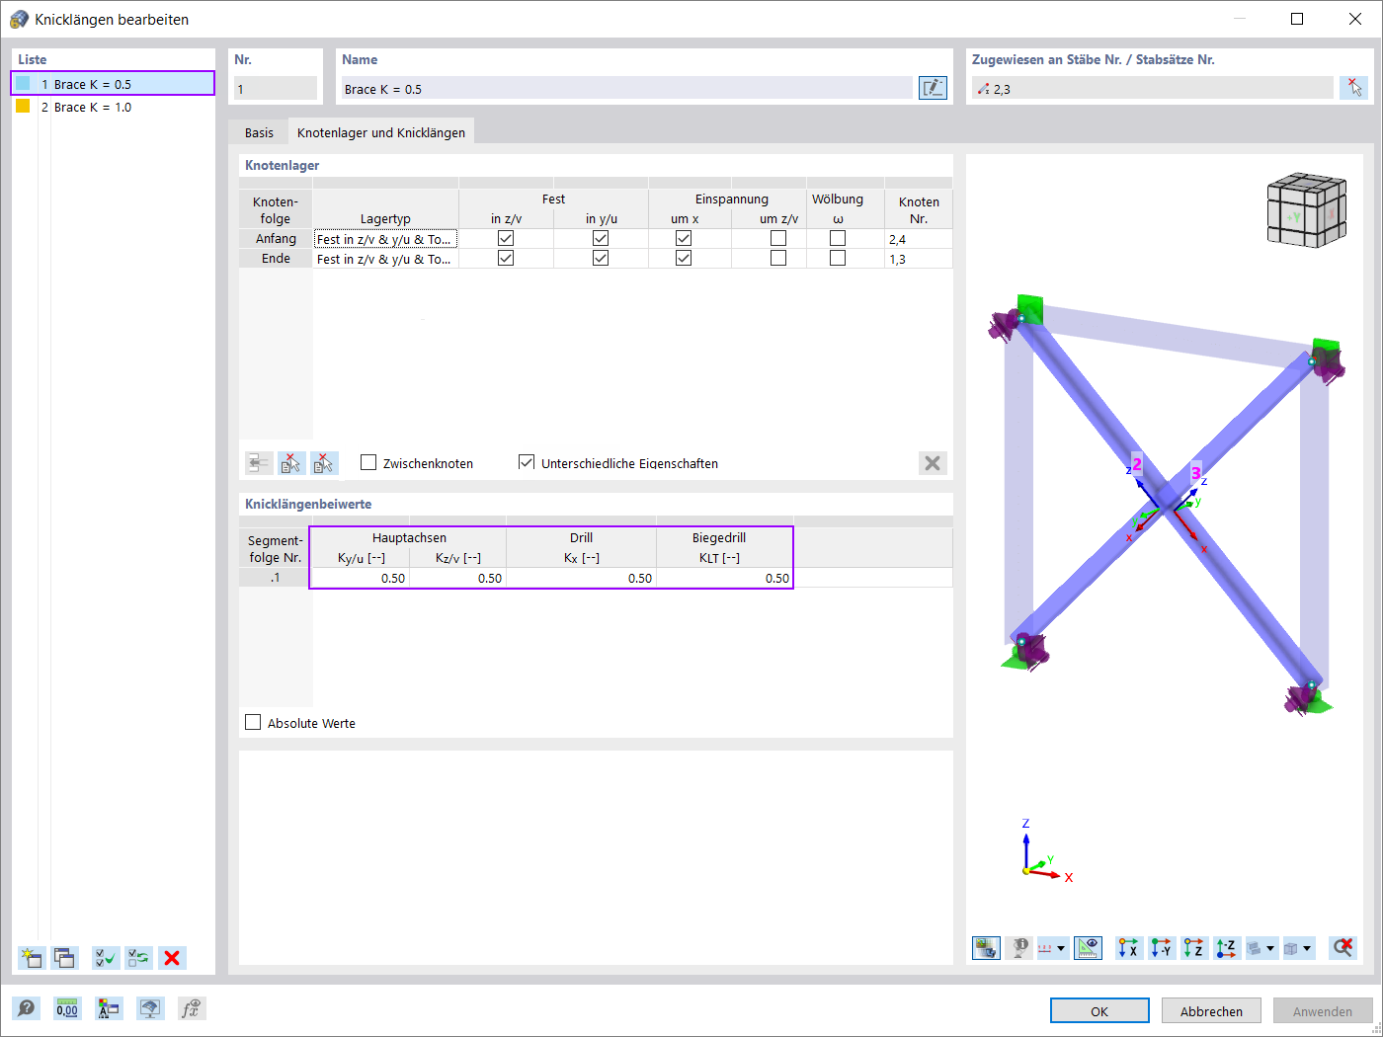Open Anfang row Lagertyp combo box
This screenshot has width=1383, height=1037.
385,239
